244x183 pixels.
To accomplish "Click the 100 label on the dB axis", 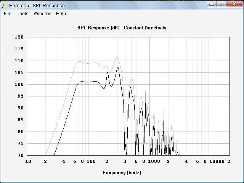I will pyautogui.click(x=19, y=85).
